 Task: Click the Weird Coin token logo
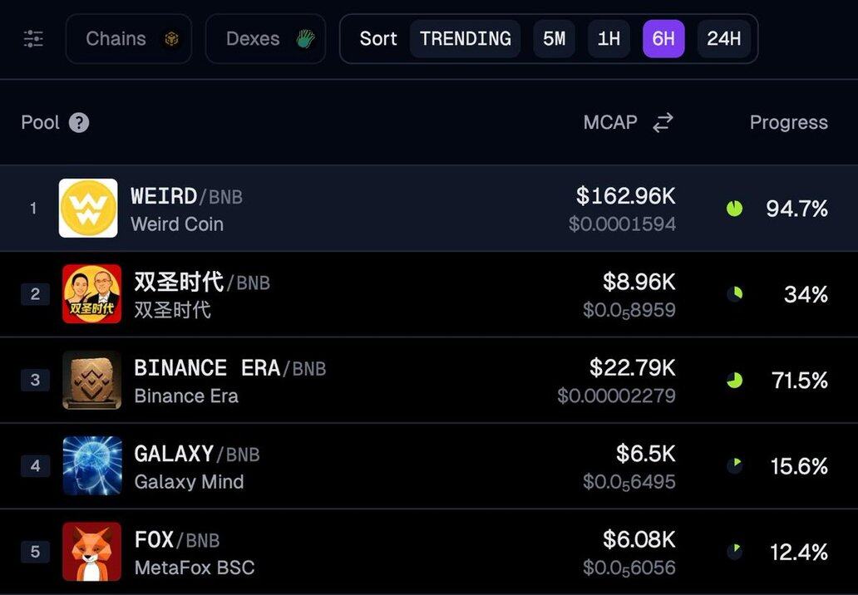tap(88, 209)
